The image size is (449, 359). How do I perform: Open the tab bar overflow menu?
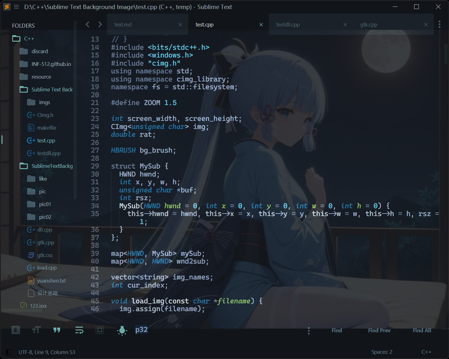[439, 24]
